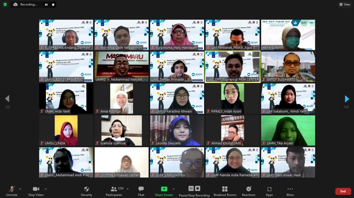Open the View layout menu

pos(345,4)
